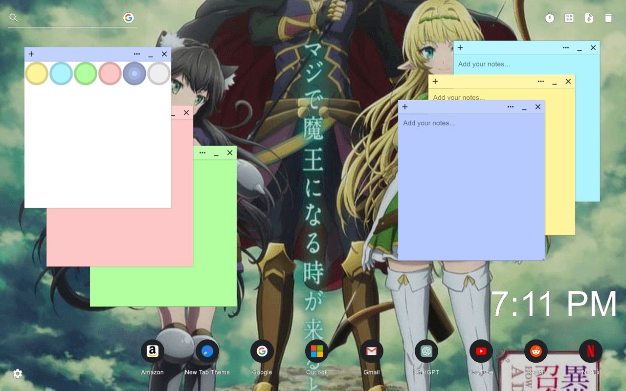The image size is (626, 391).
Task: Open the stopwatch timer tool
Action: 550,18
